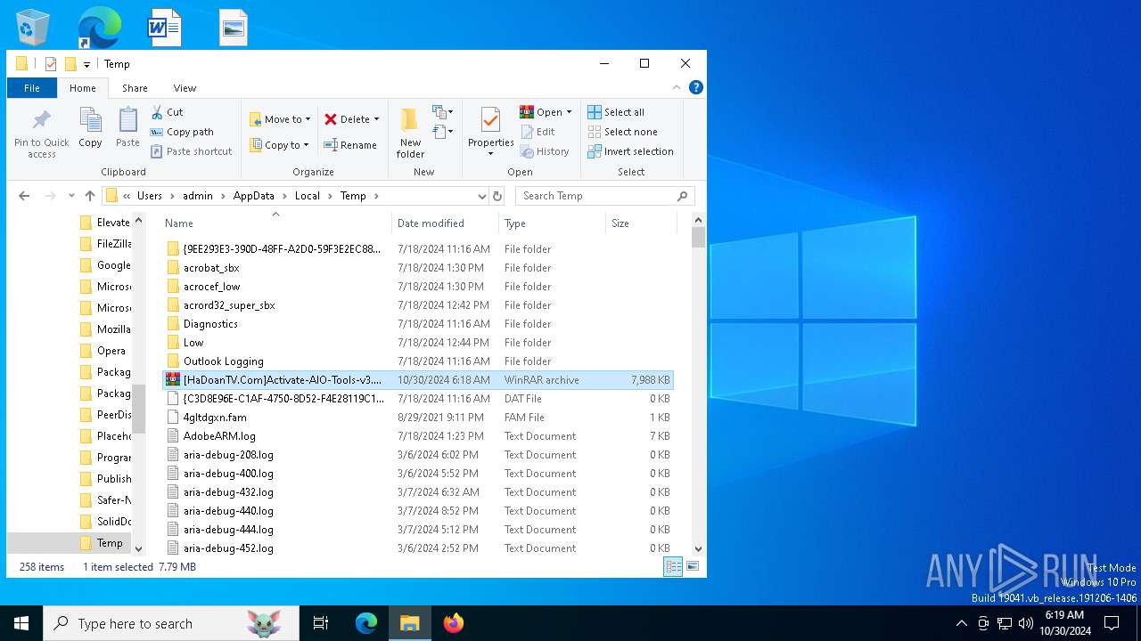Image resolution: width=1141 pixels, height=641 pixels.
Task: Click the Rename command
Action: point(350,145)
